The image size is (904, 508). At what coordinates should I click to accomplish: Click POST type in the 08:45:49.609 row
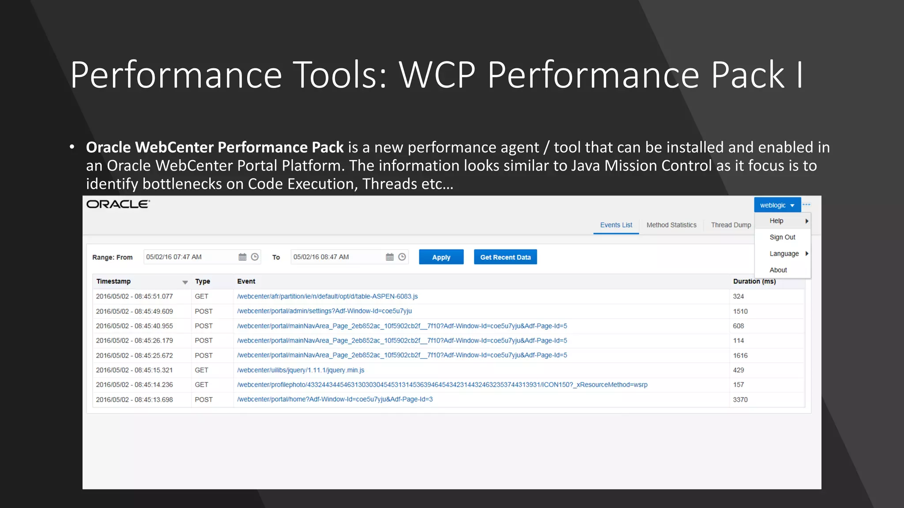[203, 311]
